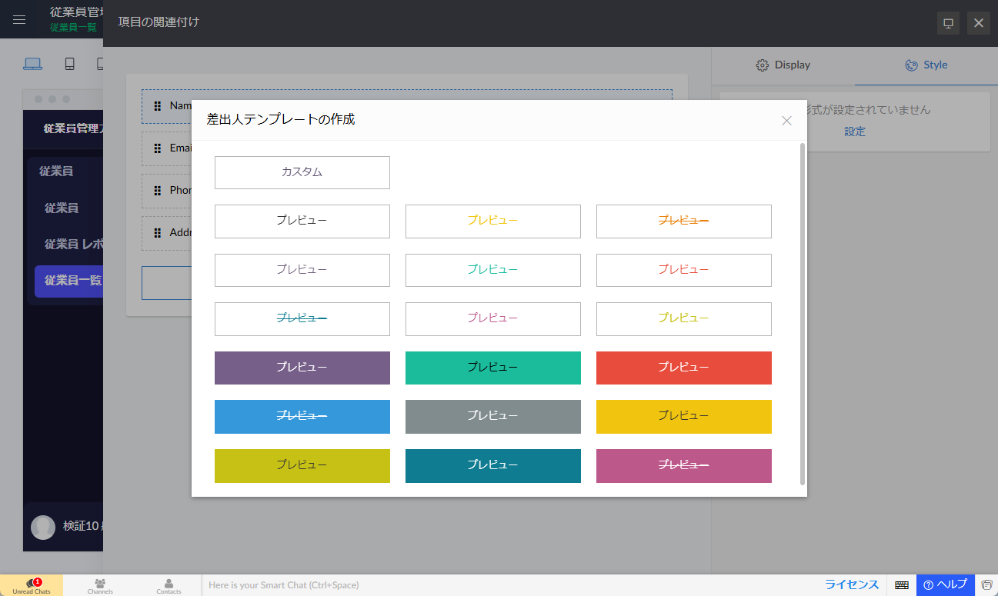Image resolution: width=998 pixels, height=596 pixels.
Task: Close the template creation dialog
Action: pyautogui.click(x=786, y=120)
